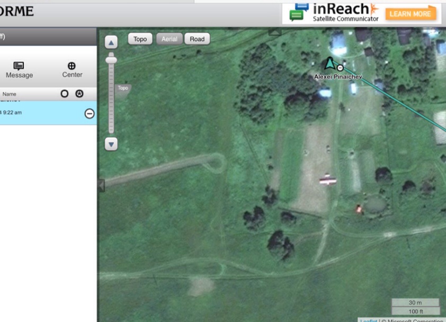The height and width of the screenshot is (322, 446).
Task: Switch map to Topo view
Action: (x=140, y=39)
